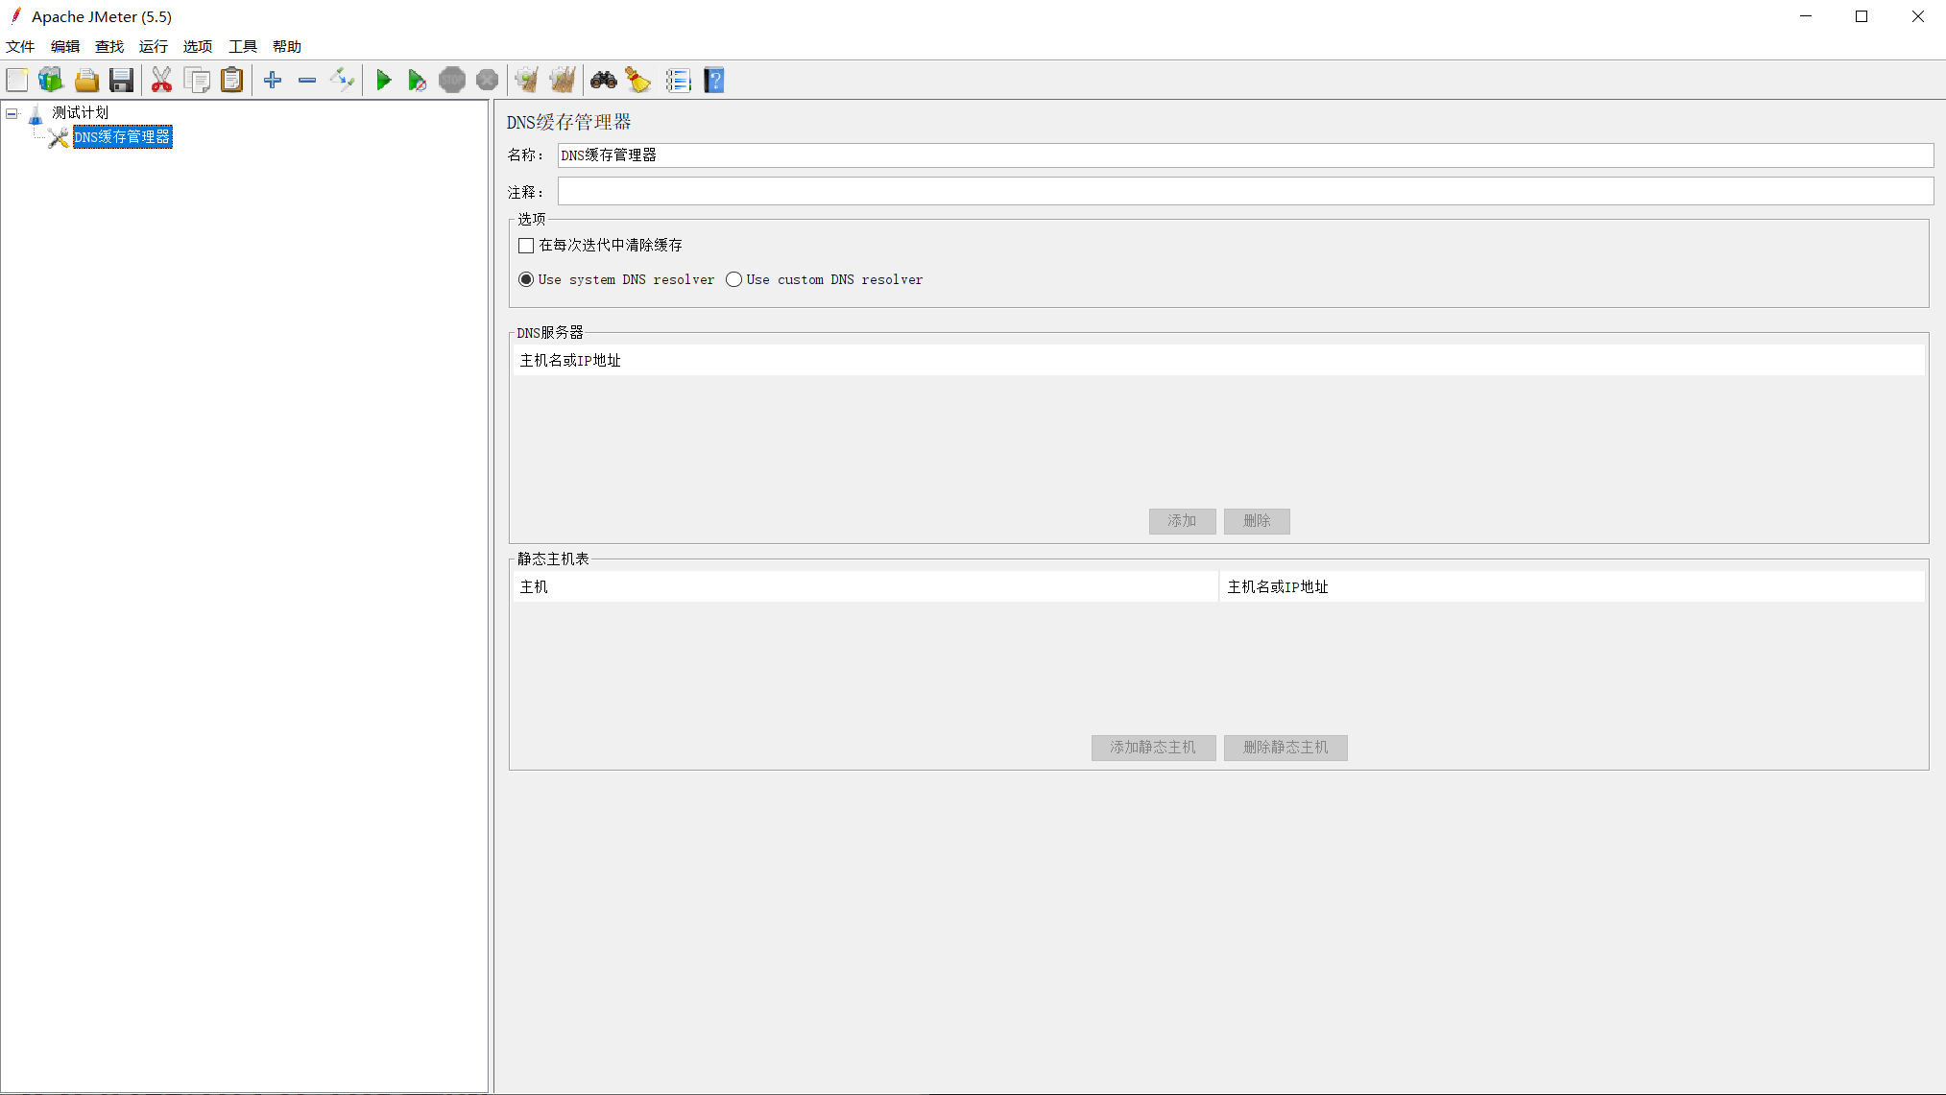
Task: Click the Help question mark icon
Action: 713,81
